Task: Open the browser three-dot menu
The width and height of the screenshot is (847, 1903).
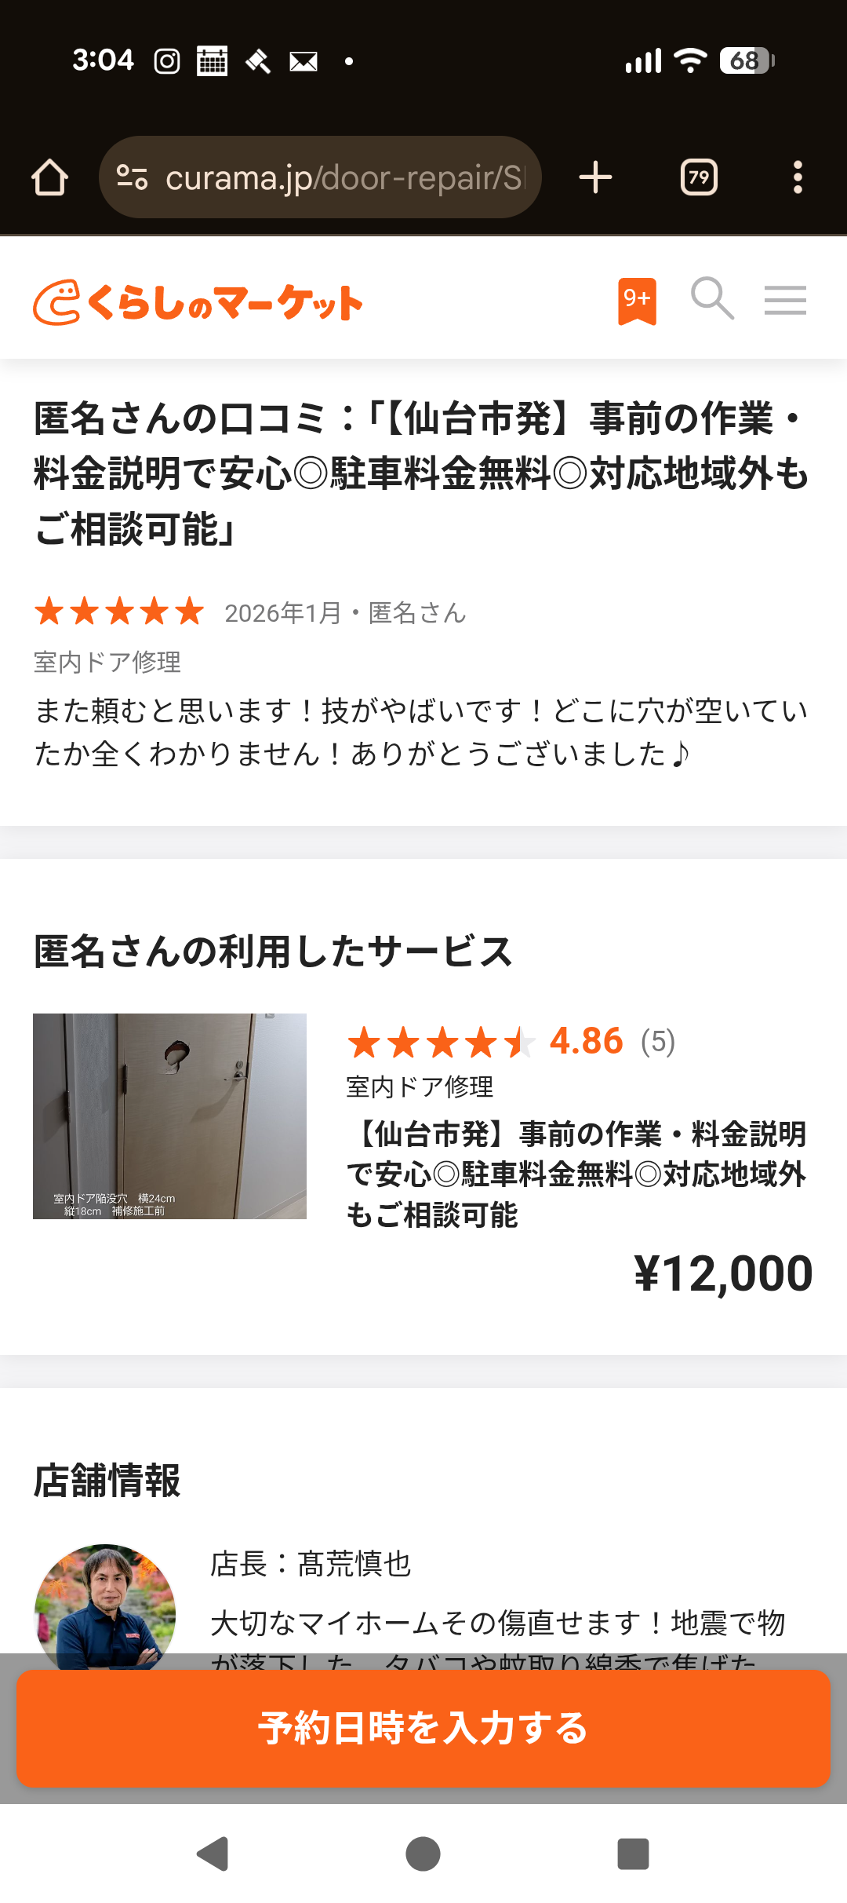Action: coord(798,177)
